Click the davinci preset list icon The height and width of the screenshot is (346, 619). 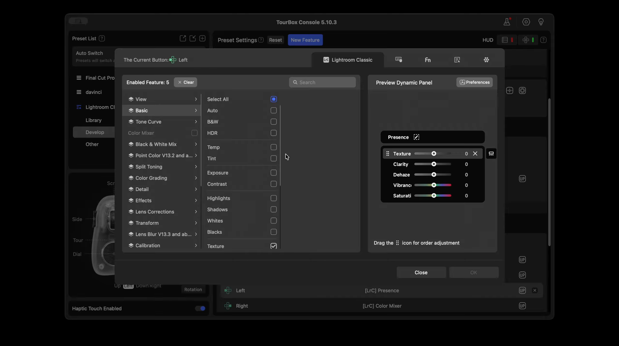pyautogui.click(x=79, y=92)
